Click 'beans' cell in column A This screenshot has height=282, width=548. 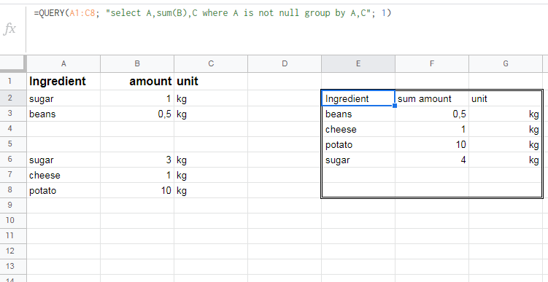[63, 114]
